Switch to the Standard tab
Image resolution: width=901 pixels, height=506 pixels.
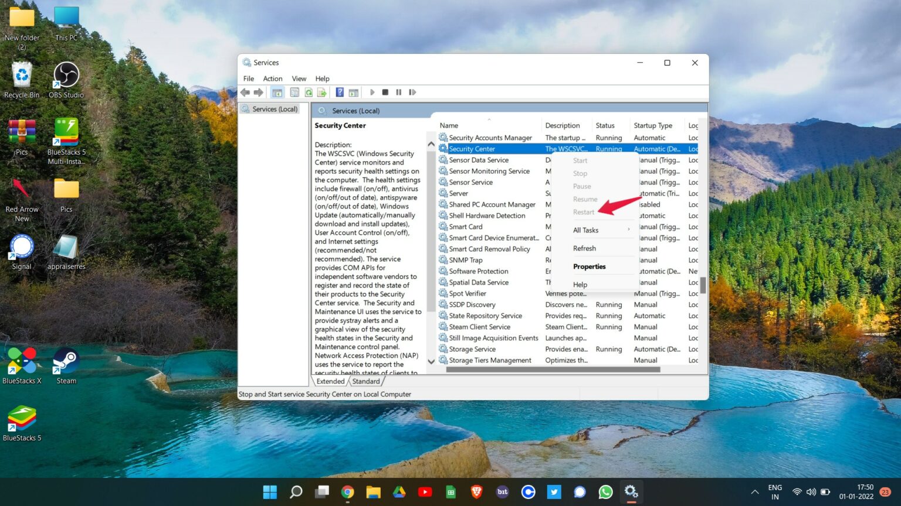(x=366, y=381)
